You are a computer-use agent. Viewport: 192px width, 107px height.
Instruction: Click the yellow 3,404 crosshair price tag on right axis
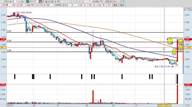pos(188,48)
